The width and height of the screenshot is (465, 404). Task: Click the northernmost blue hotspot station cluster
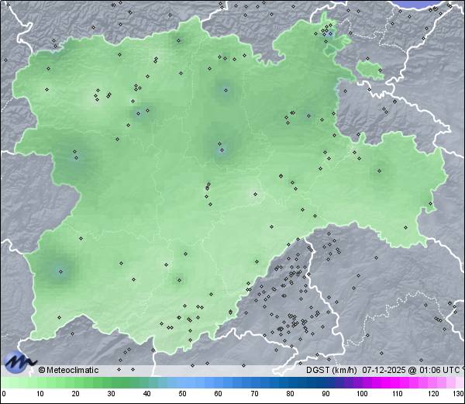coord(329,33)
